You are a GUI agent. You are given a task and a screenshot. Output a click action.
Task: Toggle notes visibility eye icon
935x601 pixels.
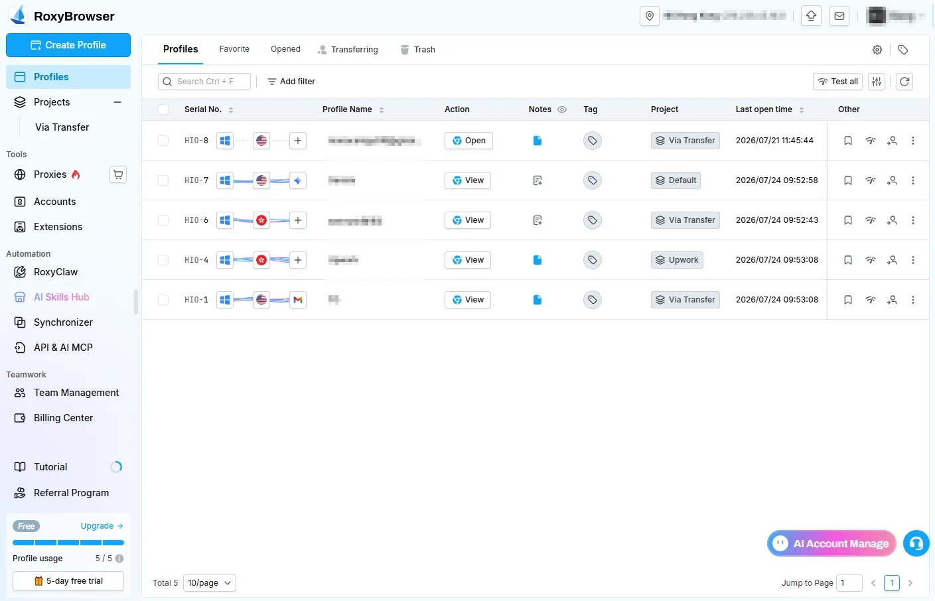tap(562, 109)
